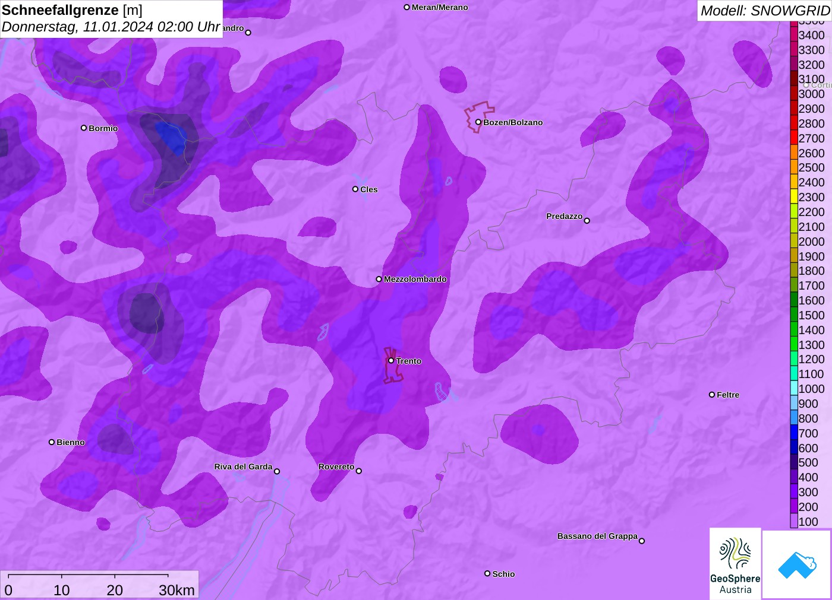Click the 500 legend value
The image size is (832, 600).
(x=808, y=462)
